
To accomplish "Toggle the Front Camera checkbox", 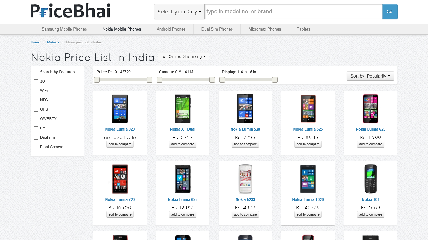I will [36, 147].
